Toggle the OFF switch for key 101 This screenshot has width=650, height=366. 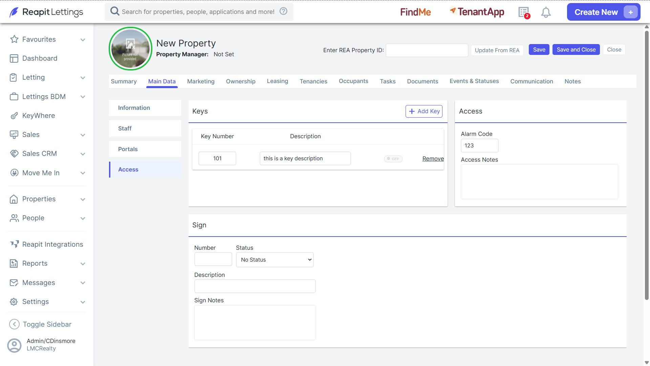coord(393,159)
